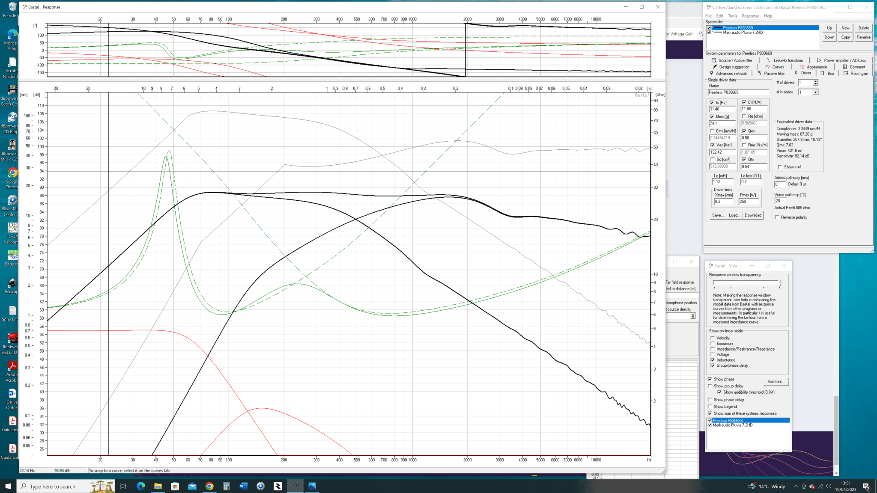Click the Save... driver button
The image size is (877, 493).
pos(717,215)
